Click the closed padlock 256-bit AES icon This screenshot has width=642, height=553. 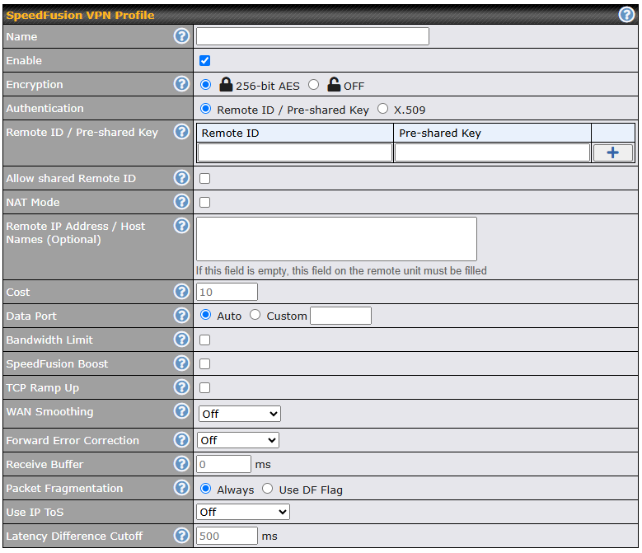pyautogui.click(x=226, y=84)
